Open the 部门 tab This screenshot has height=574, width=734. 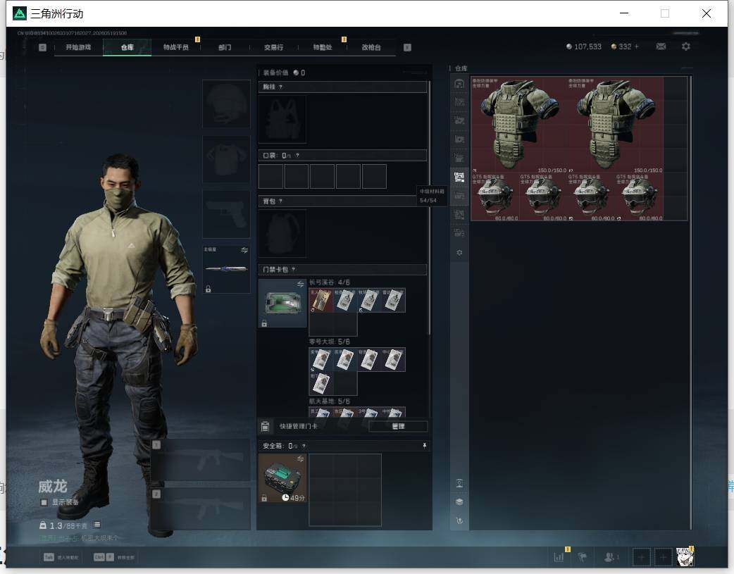pyautogui.click(x=225, y=47)
